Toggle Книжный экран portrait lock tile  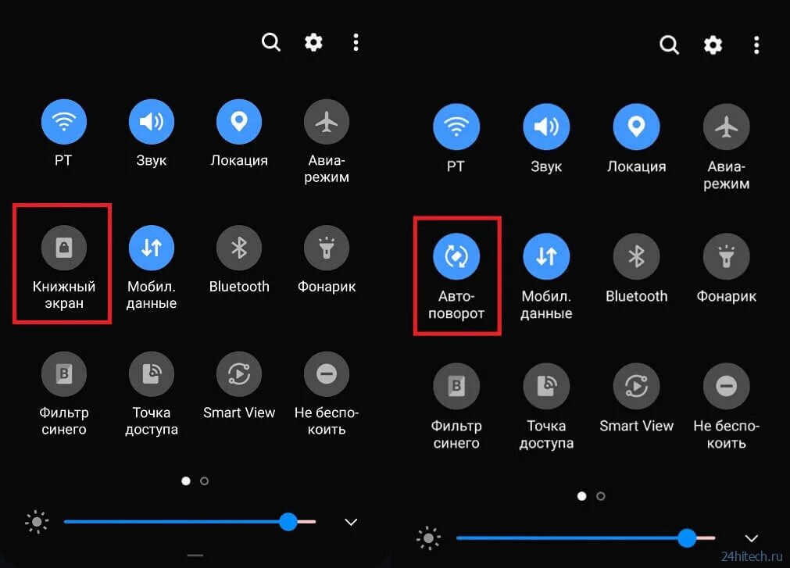[63, 248]
